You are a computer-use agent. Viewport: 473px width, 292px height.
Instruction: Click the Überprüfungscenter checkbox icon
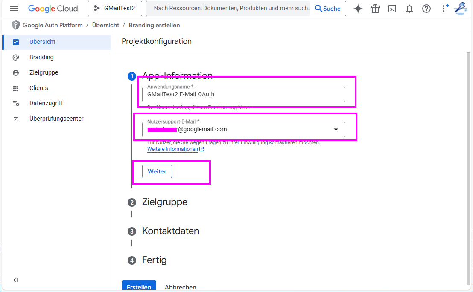(x=16, y=119)
